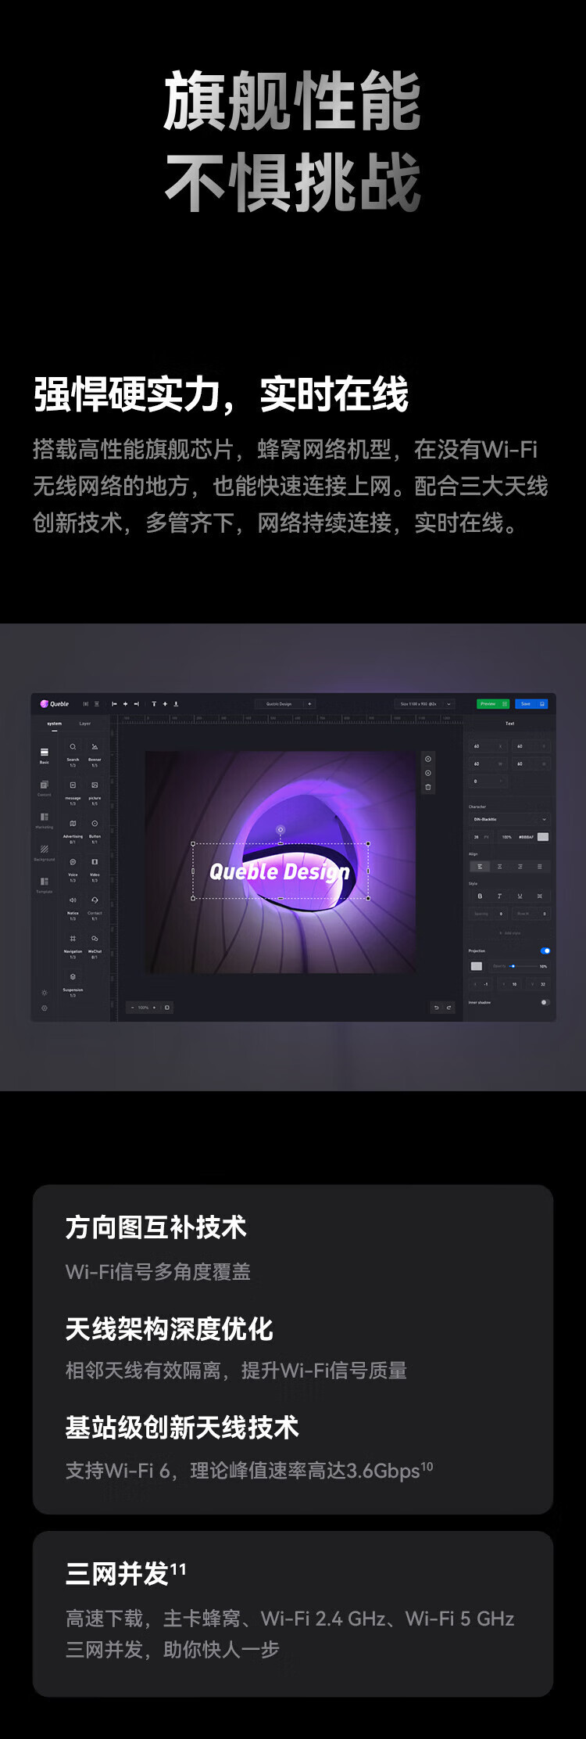Viewport: 586px width, 1739px height.
Task: Add a Banner component
Action: [95, 748]
